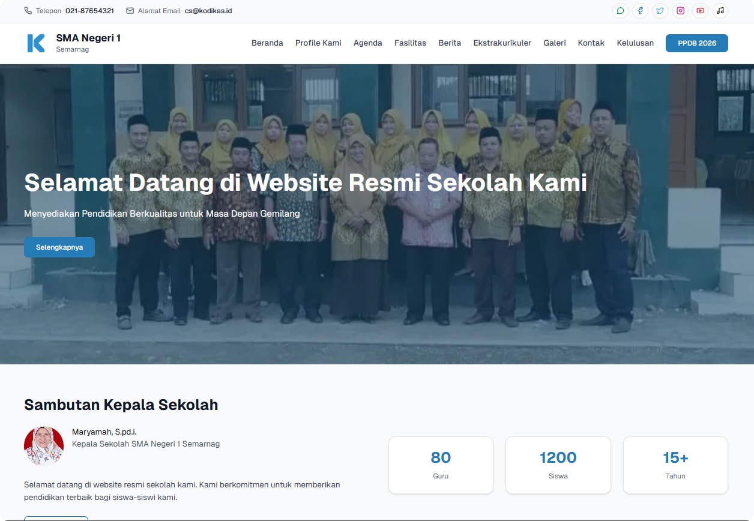The width and height of the screenshot is (754, 521).
Task: Open the WhatsApp social icon
Action: point(620,11)
